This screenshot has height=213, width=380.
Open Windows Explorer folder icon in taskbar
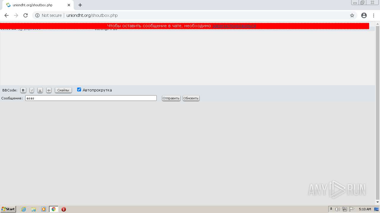click(x=34, y=209)
